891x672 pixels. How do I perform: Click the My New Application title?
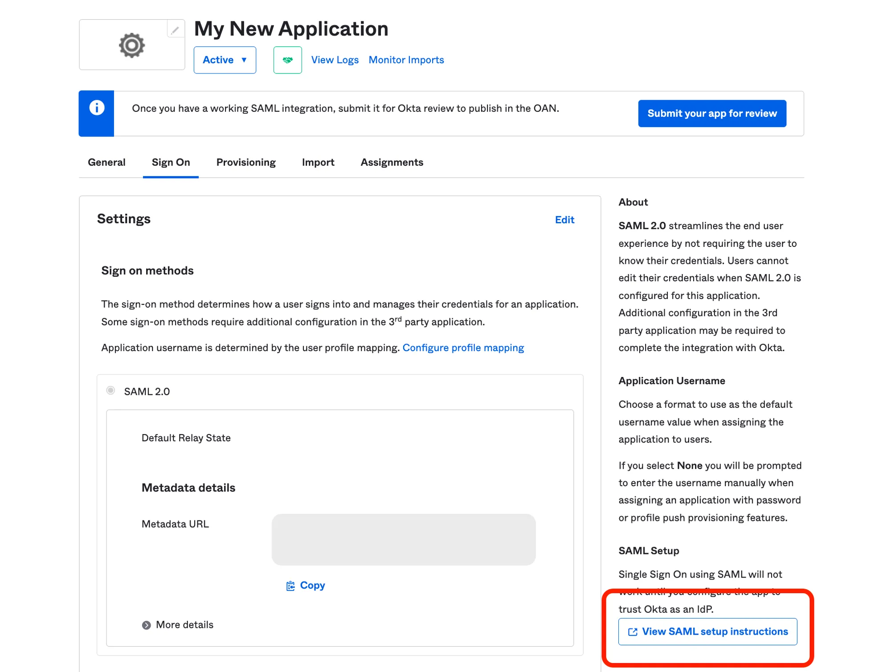(x=291, y=29)
